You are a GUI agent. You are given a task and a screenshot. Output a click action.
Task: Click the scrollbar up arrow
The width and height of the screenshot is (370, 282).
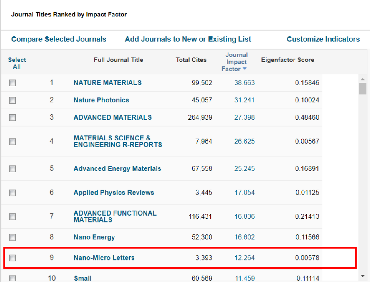[x=363, y=79]
